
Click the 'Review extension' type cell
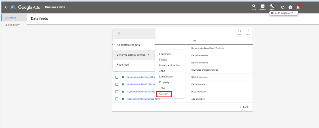tap(199, 62)
